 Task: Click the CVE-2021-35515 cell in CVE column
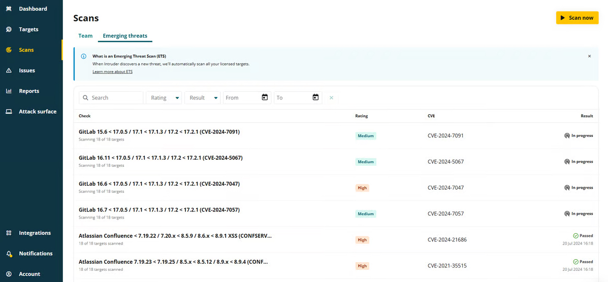[447, 266]
